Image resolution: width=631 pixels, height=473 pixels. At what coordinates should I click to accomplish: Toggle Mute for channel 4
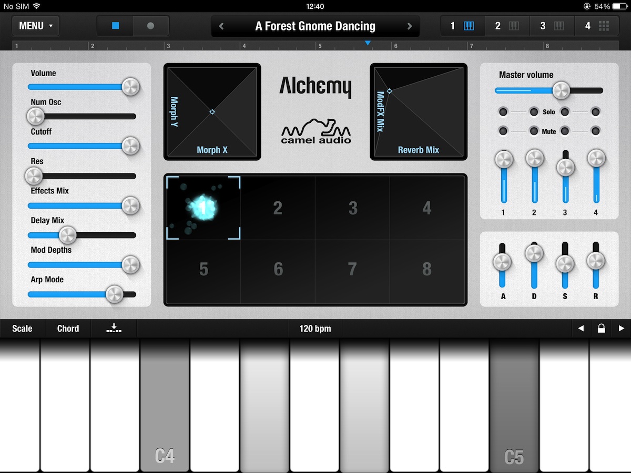[x=596, y=131]
